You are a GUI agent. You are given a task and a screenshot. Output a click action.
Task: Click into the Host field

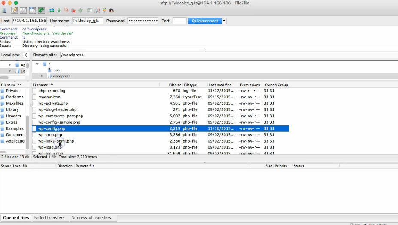(30, 21)
